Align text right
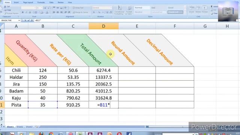 pyautogui.click(x=61, y=12)
